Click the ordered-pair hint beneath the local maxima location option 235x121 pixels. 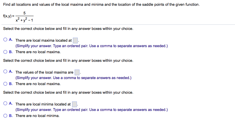click(x=92, y=46)
